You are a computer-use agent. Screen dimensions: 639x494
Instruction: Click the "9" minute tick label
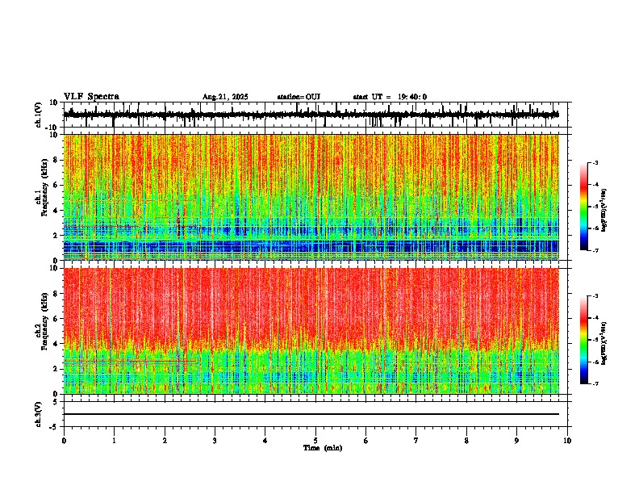click(516, 441)
